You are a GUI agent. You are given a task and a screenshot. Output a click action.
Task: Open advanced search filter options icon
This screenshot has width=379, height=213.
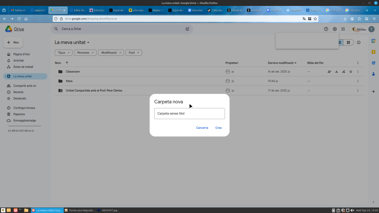coord(187,29)
